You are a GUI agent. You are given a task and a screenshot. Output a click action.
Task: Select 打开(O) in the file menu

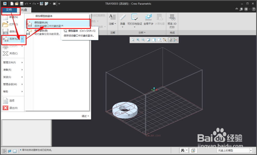point(13,24)
